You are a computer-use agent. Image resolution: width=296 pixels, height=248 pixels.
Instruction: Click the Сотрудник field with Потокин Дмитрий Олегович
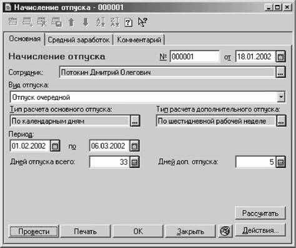coord(167,72)
